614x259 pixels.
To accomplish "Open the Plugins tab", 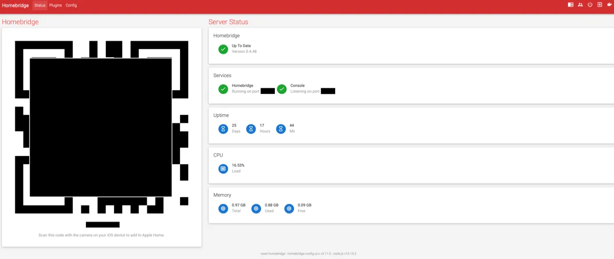I will (x=55, y=5).
